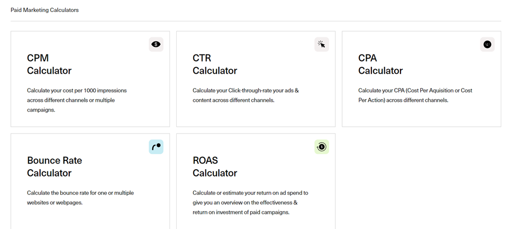Click the CPA Cost Per Acquisition description
This screenshot has height=229, width=507.
[x=415, y=95]
